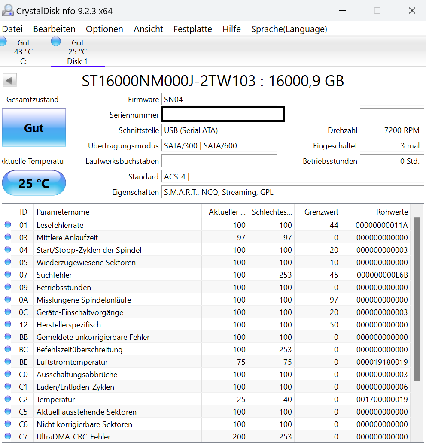
Task: Click raw value 001700000019
Action: 382,400
